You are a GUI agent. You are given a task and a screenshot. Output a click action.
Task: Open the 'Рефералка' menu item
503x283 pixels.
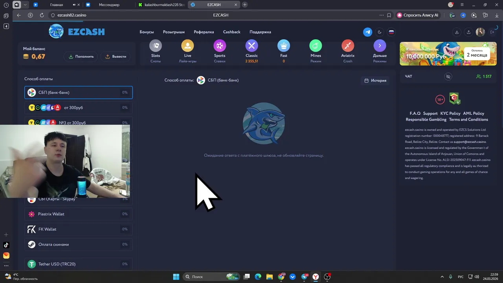tap(204, 32)
